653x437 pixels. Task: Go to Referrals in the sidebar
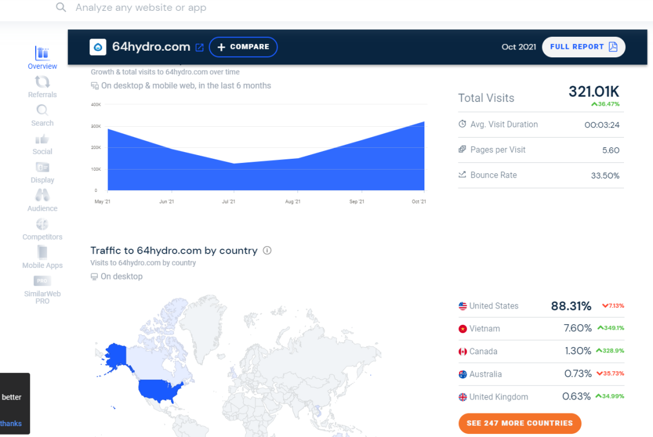tap(42, 86)
